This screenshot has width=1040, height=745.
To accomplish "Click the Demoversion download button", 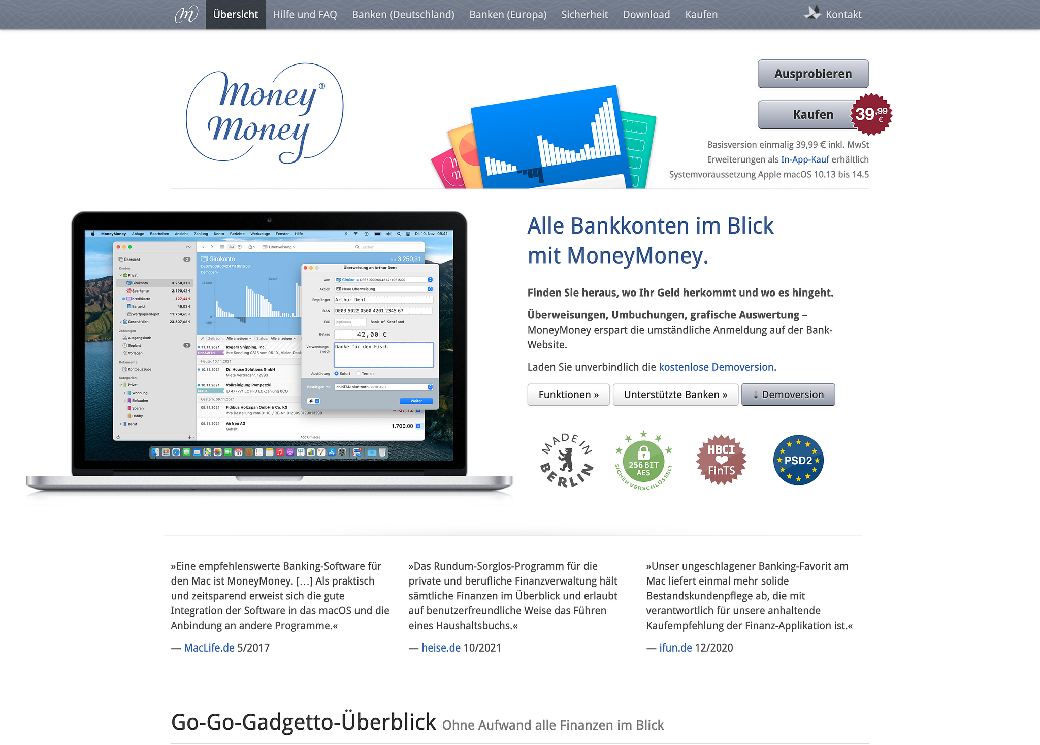I will [x=789, y=394].
